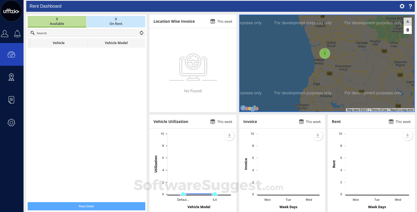Switch to the Available vehicles tab
The image size is (417, 212).
tap(57, 22)
